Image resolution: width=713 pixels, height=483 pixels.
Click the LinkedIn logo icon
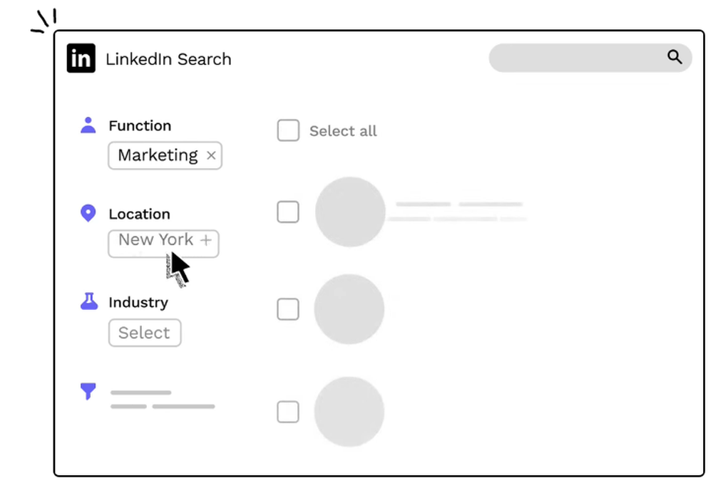(x=81, y=58)
